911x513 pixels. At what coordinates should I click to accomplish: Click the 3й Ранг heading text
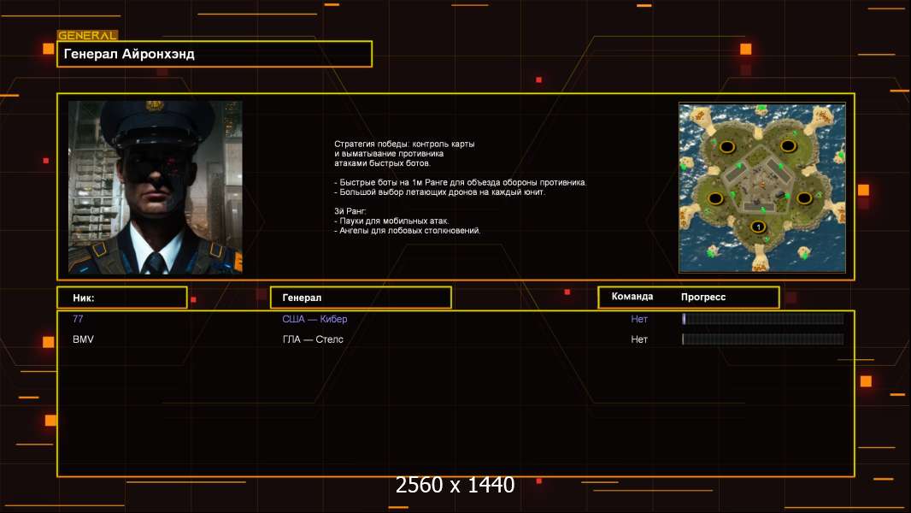(350, 211)
